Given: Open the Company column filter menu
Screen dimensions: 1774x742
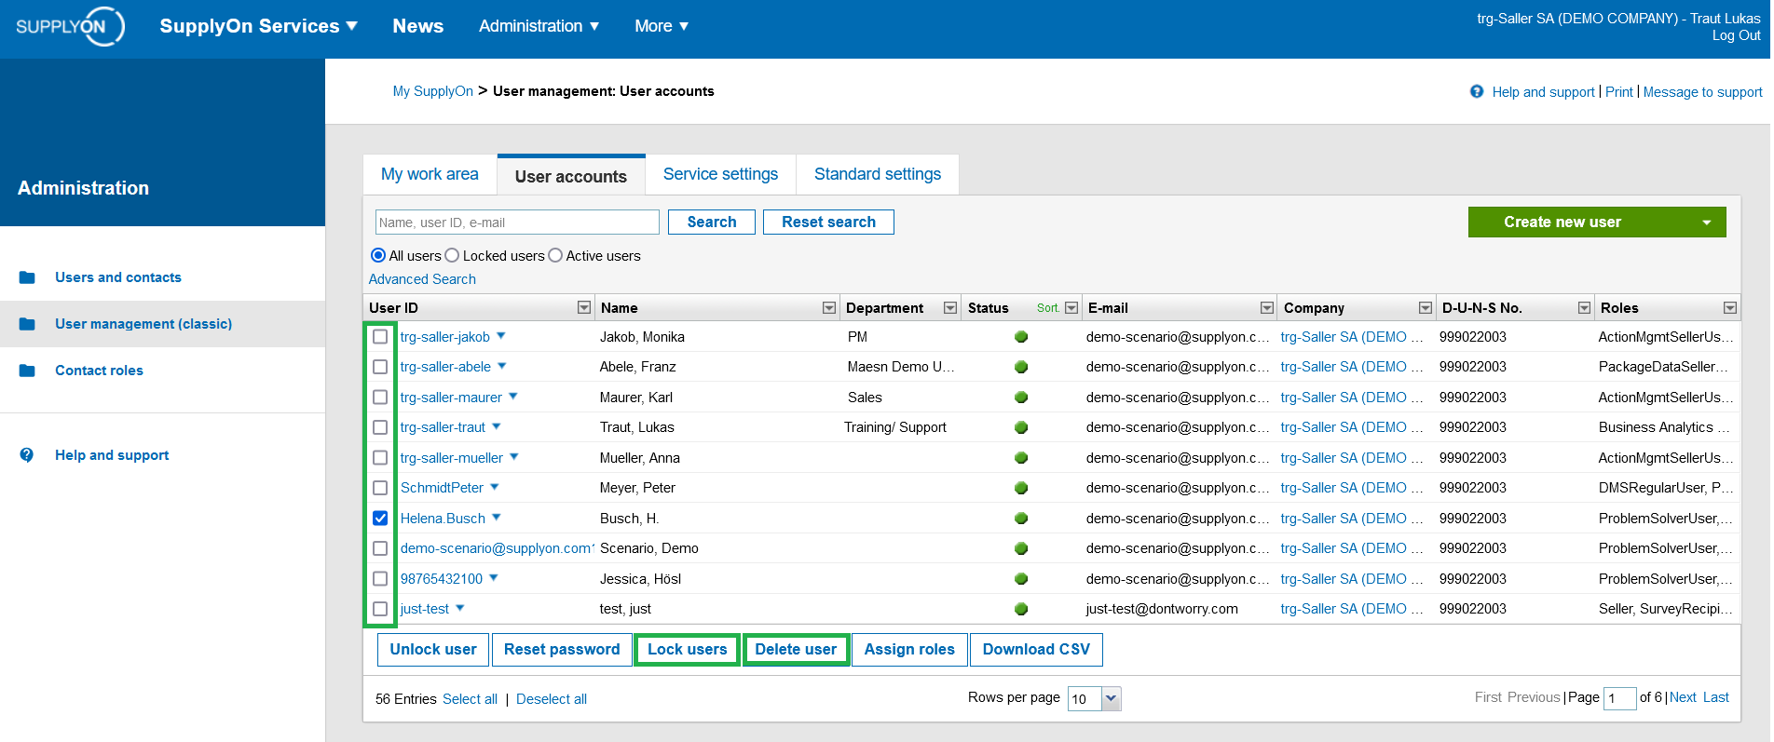Looking at the screenshot, I should [1426, 308].
